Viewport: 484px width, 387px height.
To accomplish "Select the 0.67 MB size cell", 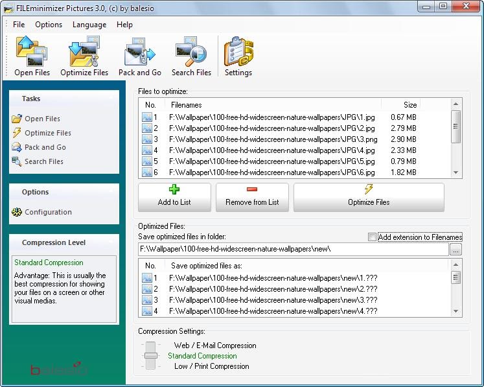I will [x=404, y=117].
